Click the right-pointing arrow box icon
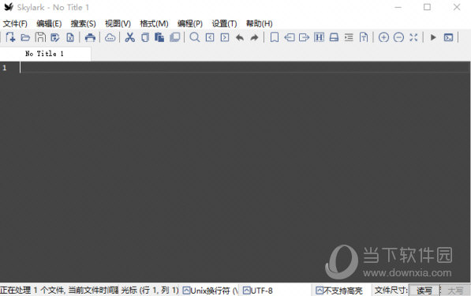Screen dimensions: 471x296 304,37
